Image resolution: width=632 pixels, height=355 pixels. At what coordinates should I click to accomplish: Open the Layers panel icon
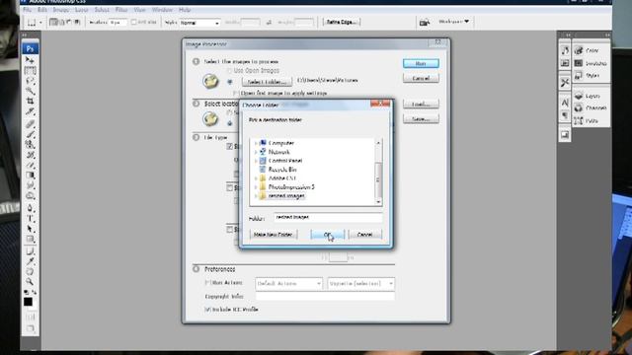579,96
